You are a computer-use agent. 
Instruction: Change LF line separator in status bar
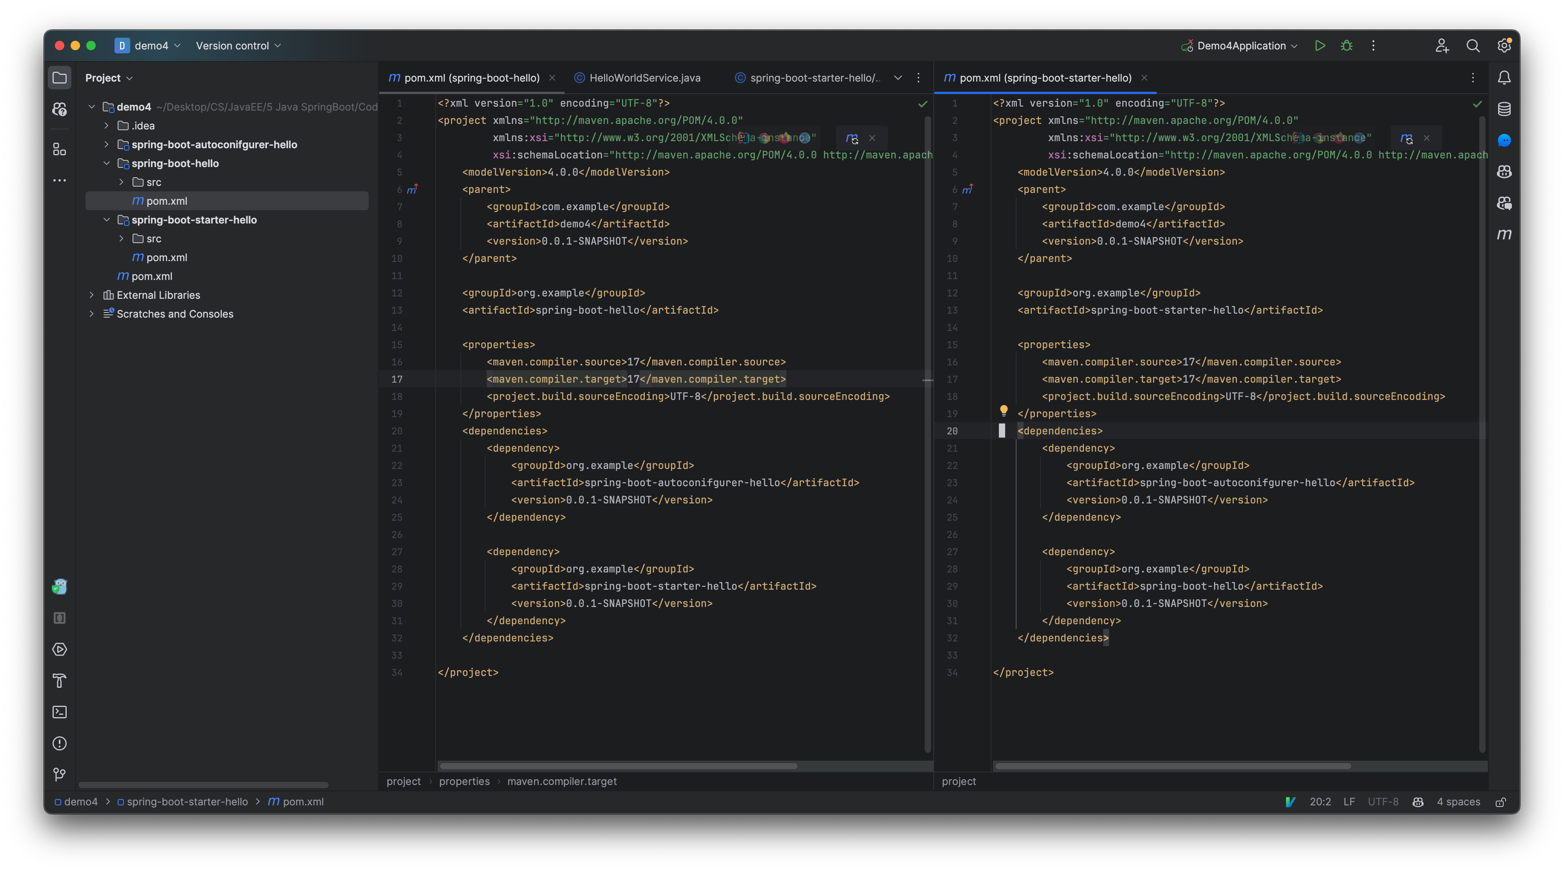[1349, 801]
